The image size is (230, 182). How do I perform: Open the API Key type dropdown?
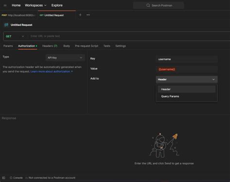click(65, 57)
